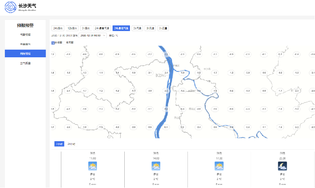Select the 3小时 forecast button
The image size is (315, 188).
coord(59,144)
